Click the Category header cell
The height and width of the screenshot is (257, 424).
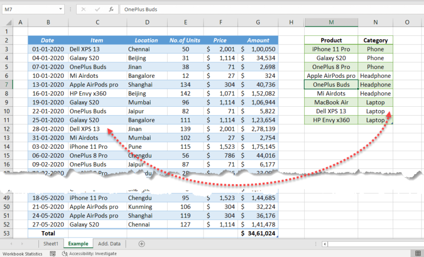tap(376, 40)
